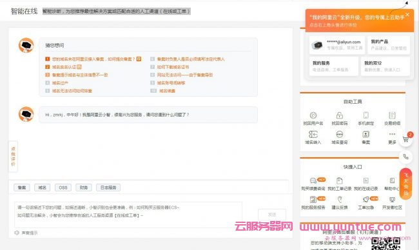Open the 飞天会员 orange side badge
The height and width of the screenshot is (250, 419).
405,184
